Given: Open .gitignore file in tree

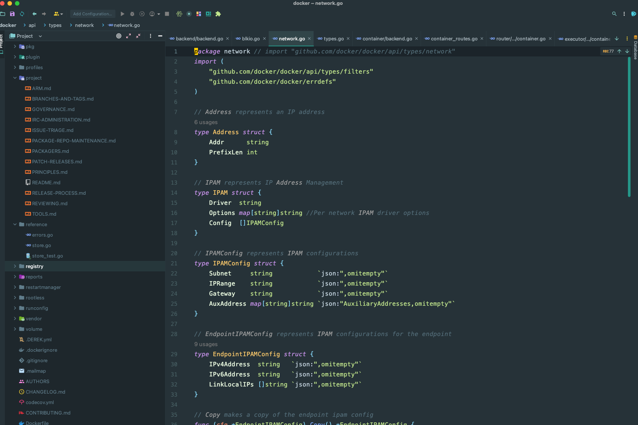Looking at the screenshot, I should click(x=37, y=360).
